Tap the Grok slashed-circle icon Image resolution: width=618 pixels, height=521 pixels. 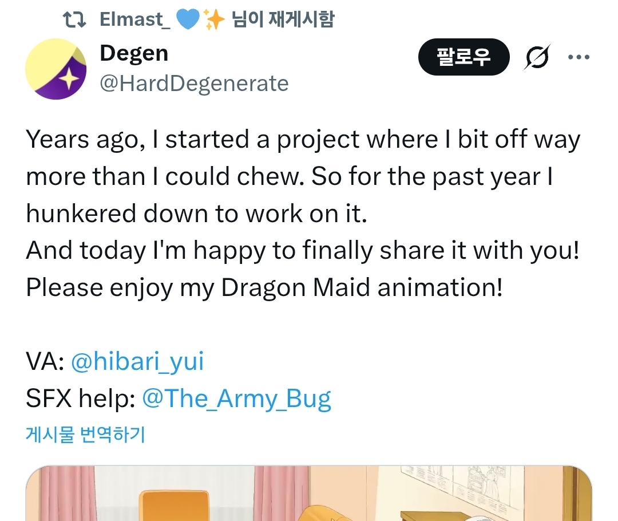537,57
